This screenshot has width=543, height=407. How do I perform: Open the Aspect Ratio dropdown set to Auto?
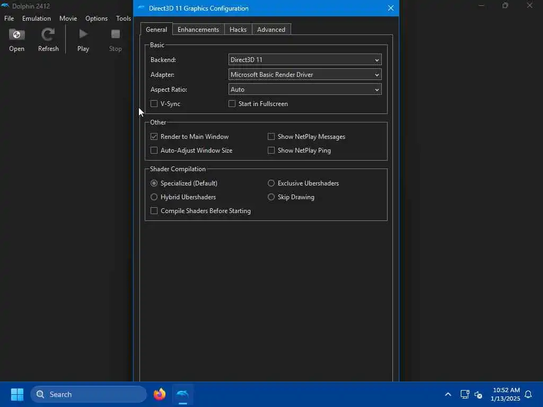pos(305,89)
